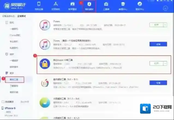Click the blue padlock Apple ID tool icon
The height and width of the screenshot is (120, 174).
pyautogui.click(x=45, y=64)
